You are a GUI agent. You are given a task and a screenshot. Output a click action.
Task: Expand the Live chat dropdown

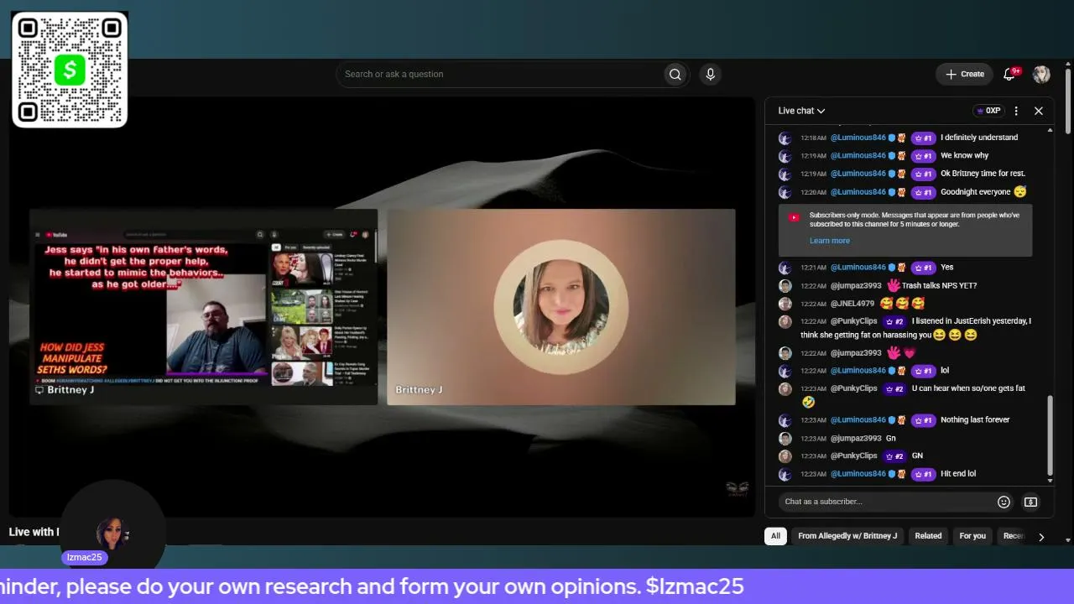pos(801,111)
